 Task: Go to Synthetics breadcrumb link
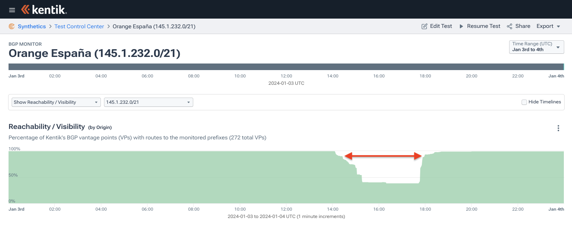32,26
